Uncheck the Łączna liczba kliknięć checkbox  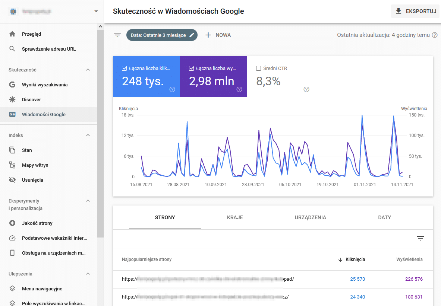point(124,68)
